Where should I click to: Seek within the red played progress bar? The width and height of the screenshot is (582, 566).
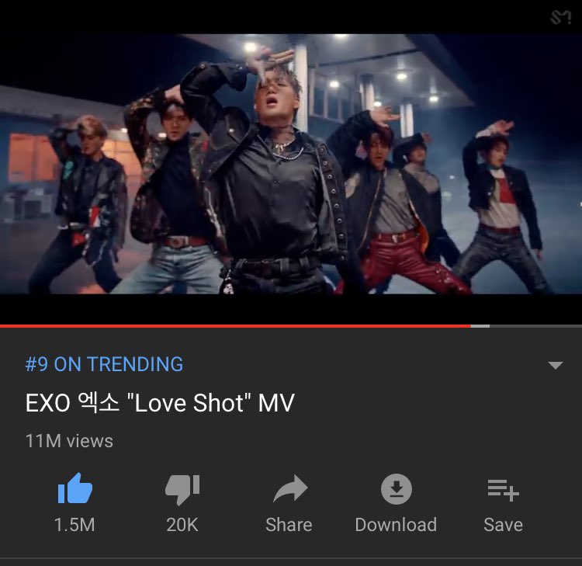pyautogui.click(x=235, y=326)
